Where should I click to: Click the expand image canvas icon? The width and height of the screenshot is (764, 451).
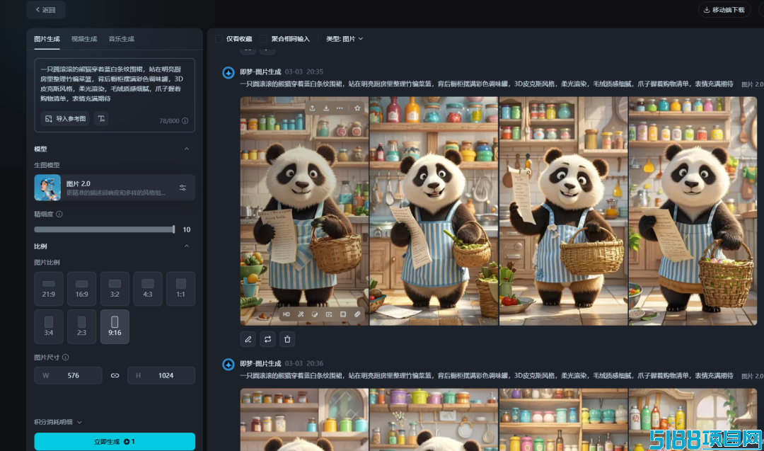pos(343,314)
